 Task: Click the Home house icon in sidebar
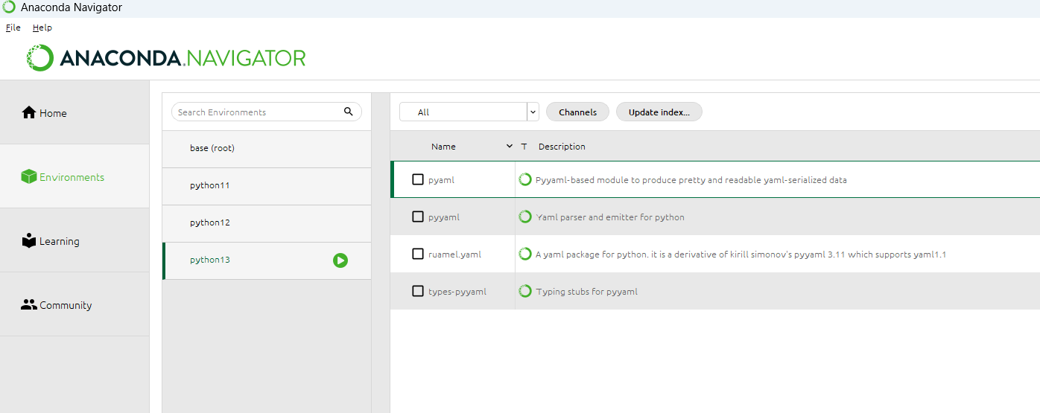coord(29,112)
